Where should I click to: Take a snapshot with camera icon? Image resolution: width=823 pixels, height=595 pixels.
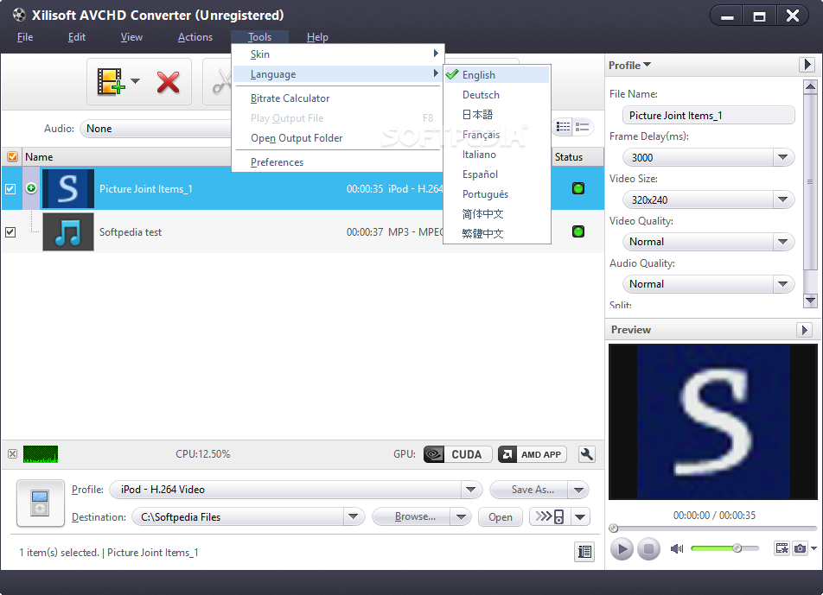tap(800, 548)
